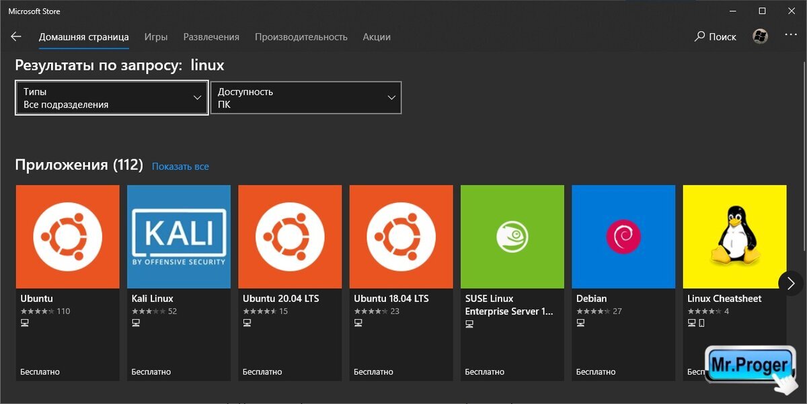The width and height of the screenshot is (807, 404).
Task: Open the three-dot more options menu
Action: click(790, 35)
